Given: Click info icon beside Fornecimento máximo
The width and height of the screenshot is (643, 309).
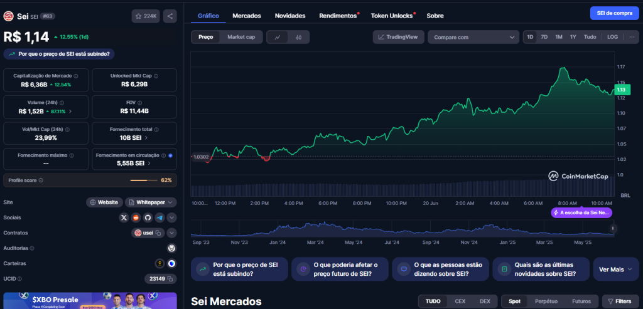Looking at the screenshot, I should point(72,155).
